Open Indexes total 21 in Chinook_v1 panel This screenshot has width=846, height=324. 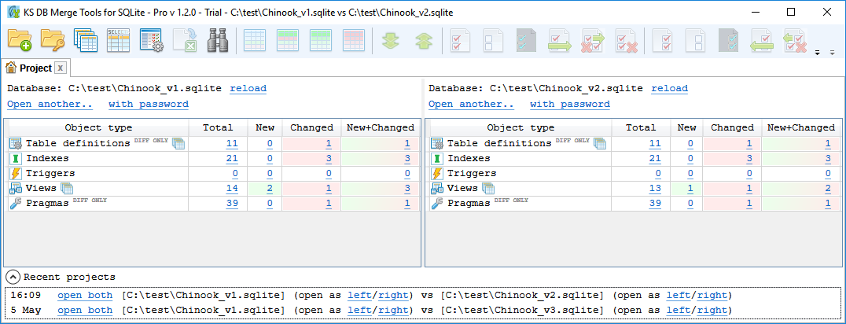pos(232,158)
